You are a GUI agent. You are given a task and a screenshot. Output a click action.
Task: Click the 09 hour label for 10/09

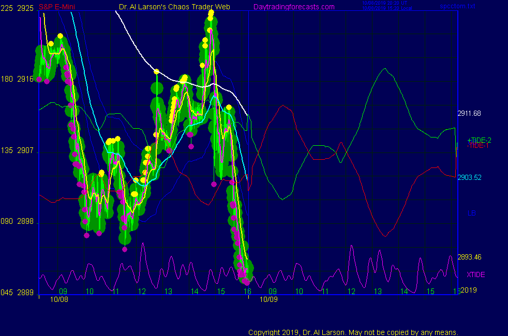[273, 292]
